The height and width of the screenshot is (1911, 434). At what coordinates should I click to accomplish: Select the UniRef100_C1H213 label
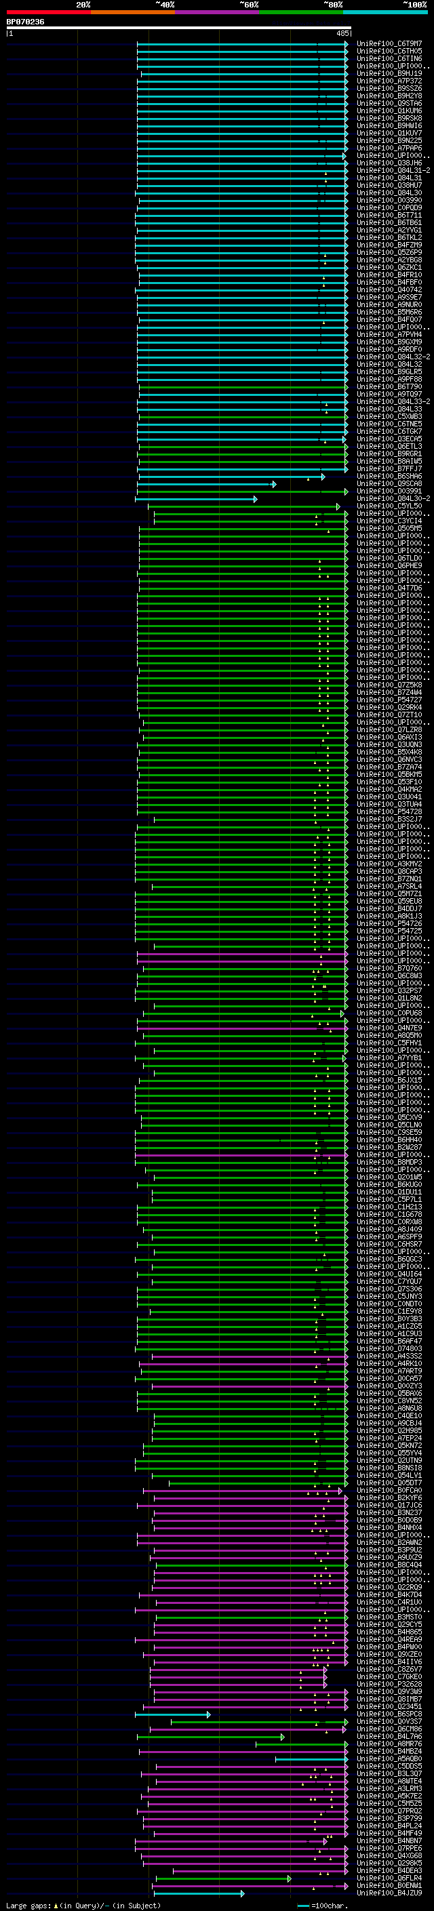389,1207
